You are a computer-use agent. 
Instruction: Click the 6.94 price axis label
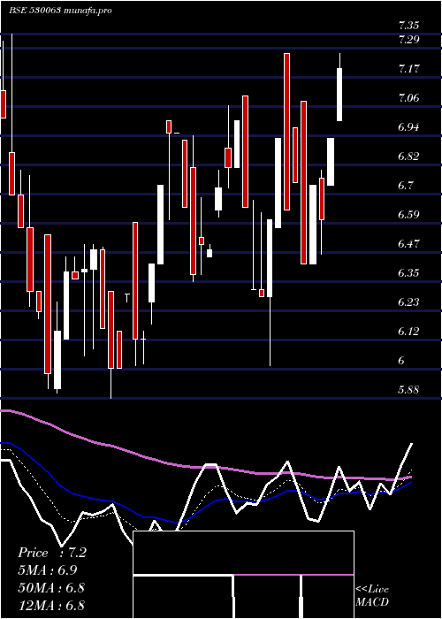pos(408,127)
